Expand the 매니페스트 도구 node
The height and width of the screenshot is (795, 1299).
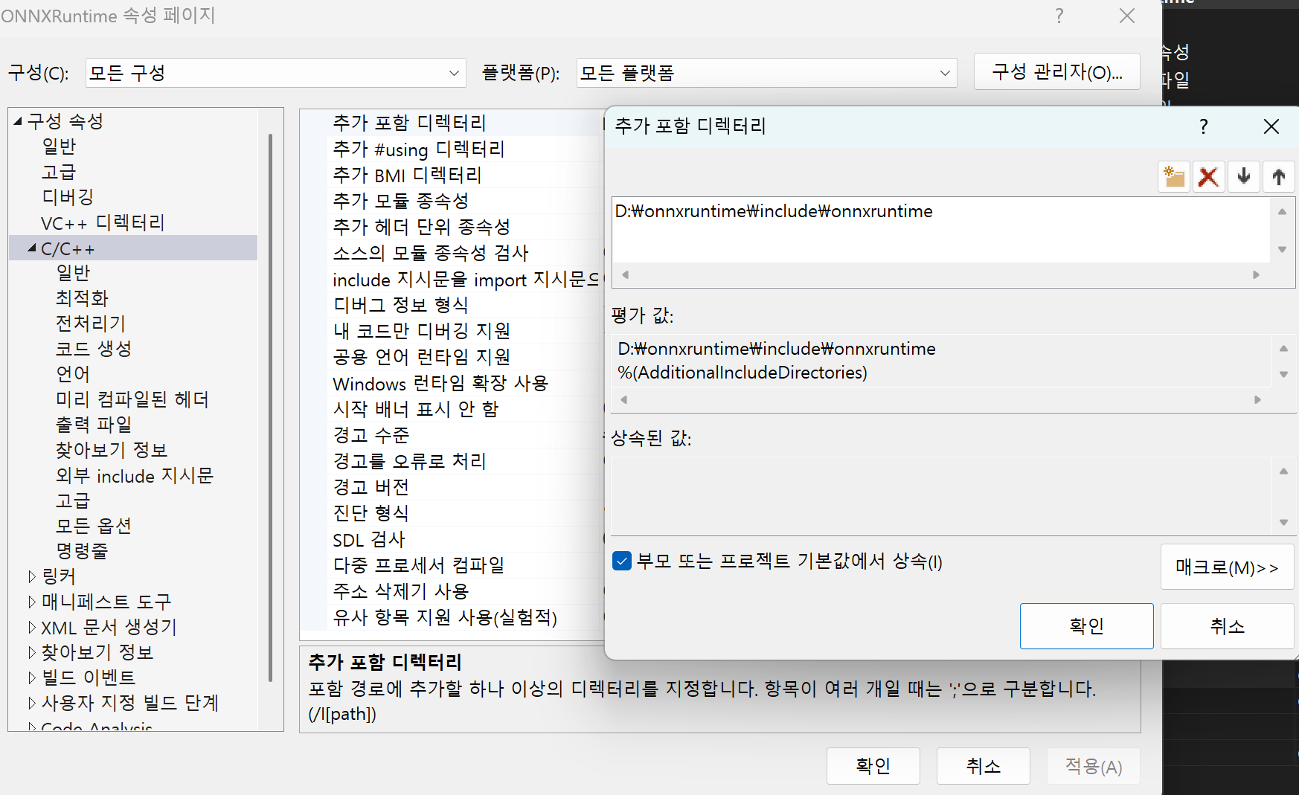pos(32,602)
